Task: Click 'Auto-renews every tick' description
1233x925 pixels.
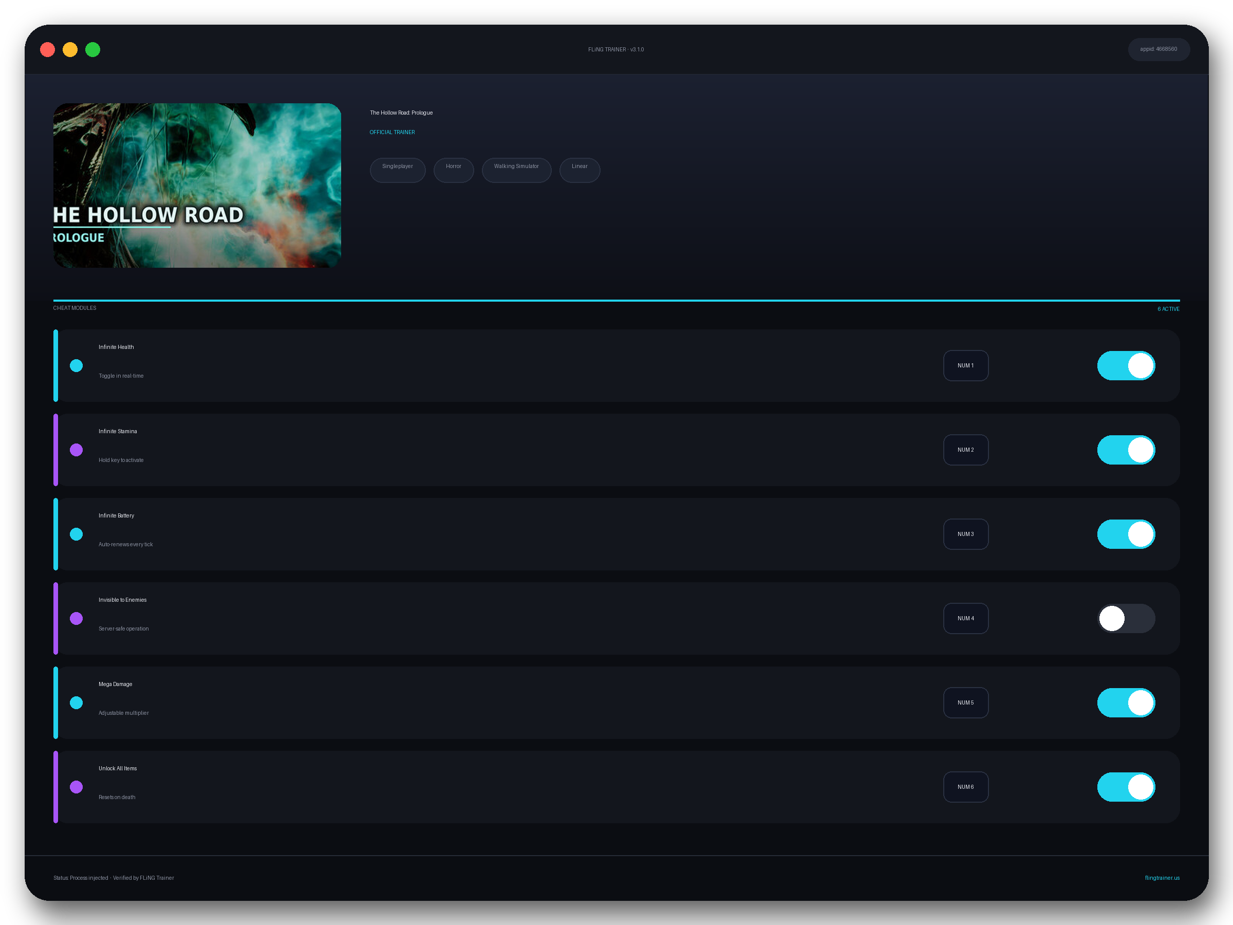Action: tap(125, 544)
